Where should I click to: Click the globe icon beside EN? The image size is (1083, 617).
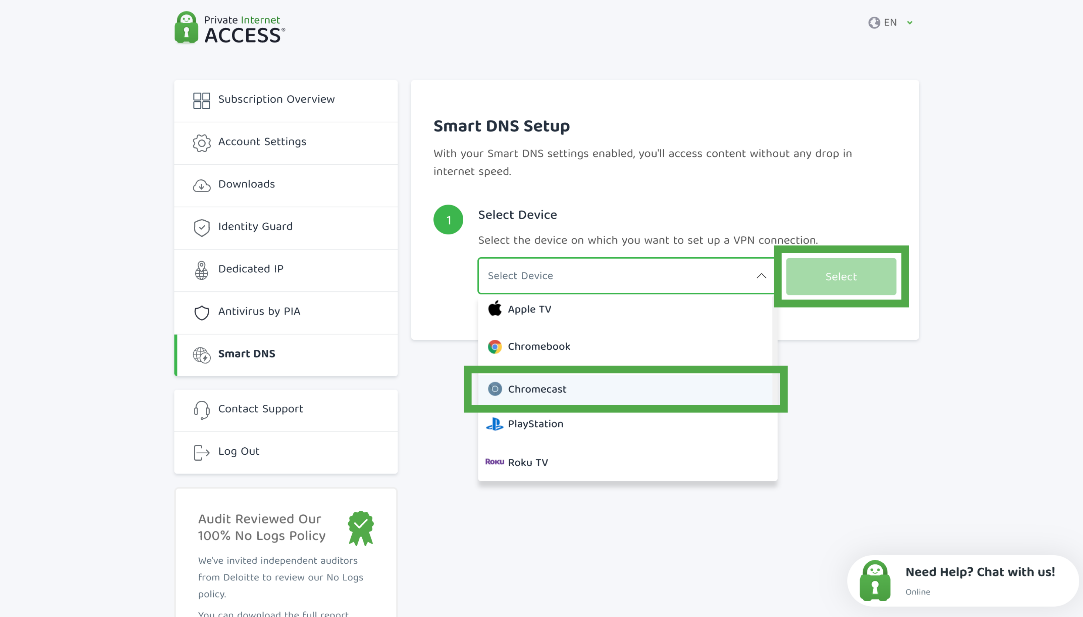click(874, 23)
